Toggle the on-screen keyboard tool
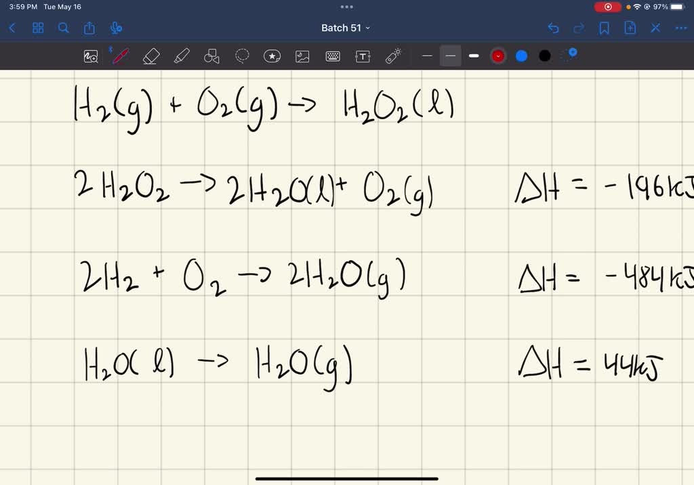Screen dimensions: 694x485 coord(332,56)
